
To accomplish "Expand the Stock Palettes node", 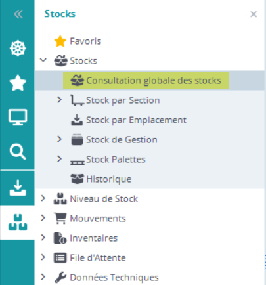I will (59, 159).
